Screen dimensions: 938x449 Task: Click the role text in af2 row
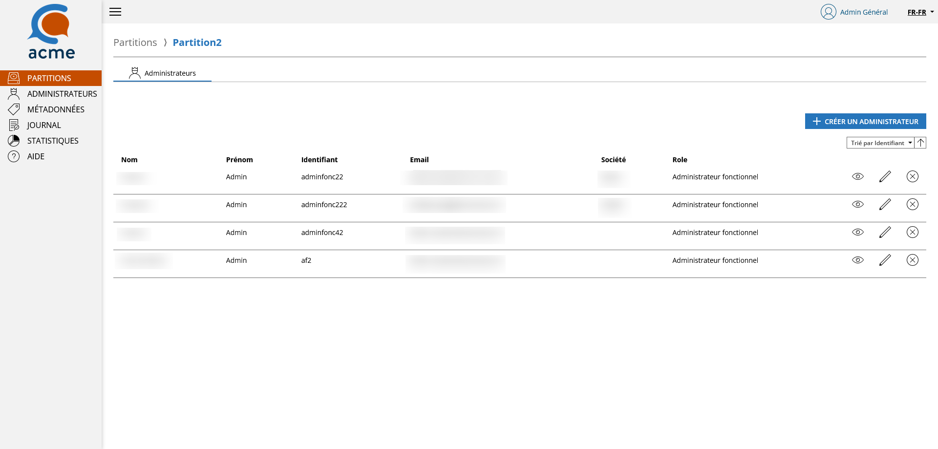(715, 260)
